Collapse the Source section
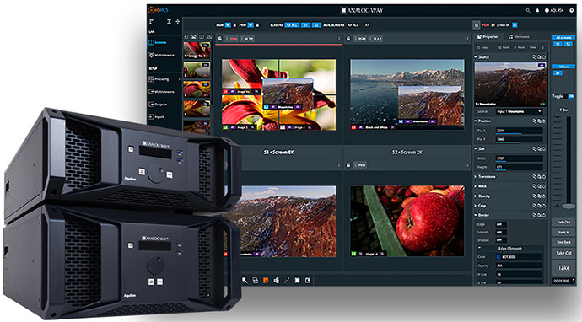The image size is (582, 322). (476, 57)
